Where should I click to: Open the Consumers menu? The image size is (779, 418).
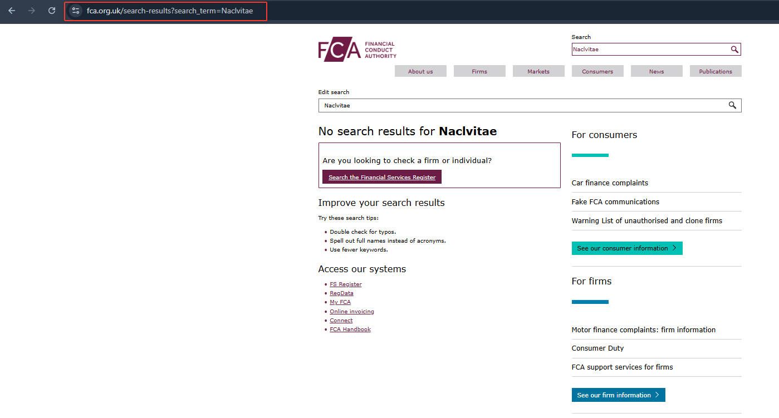click(x=597, y=71)
